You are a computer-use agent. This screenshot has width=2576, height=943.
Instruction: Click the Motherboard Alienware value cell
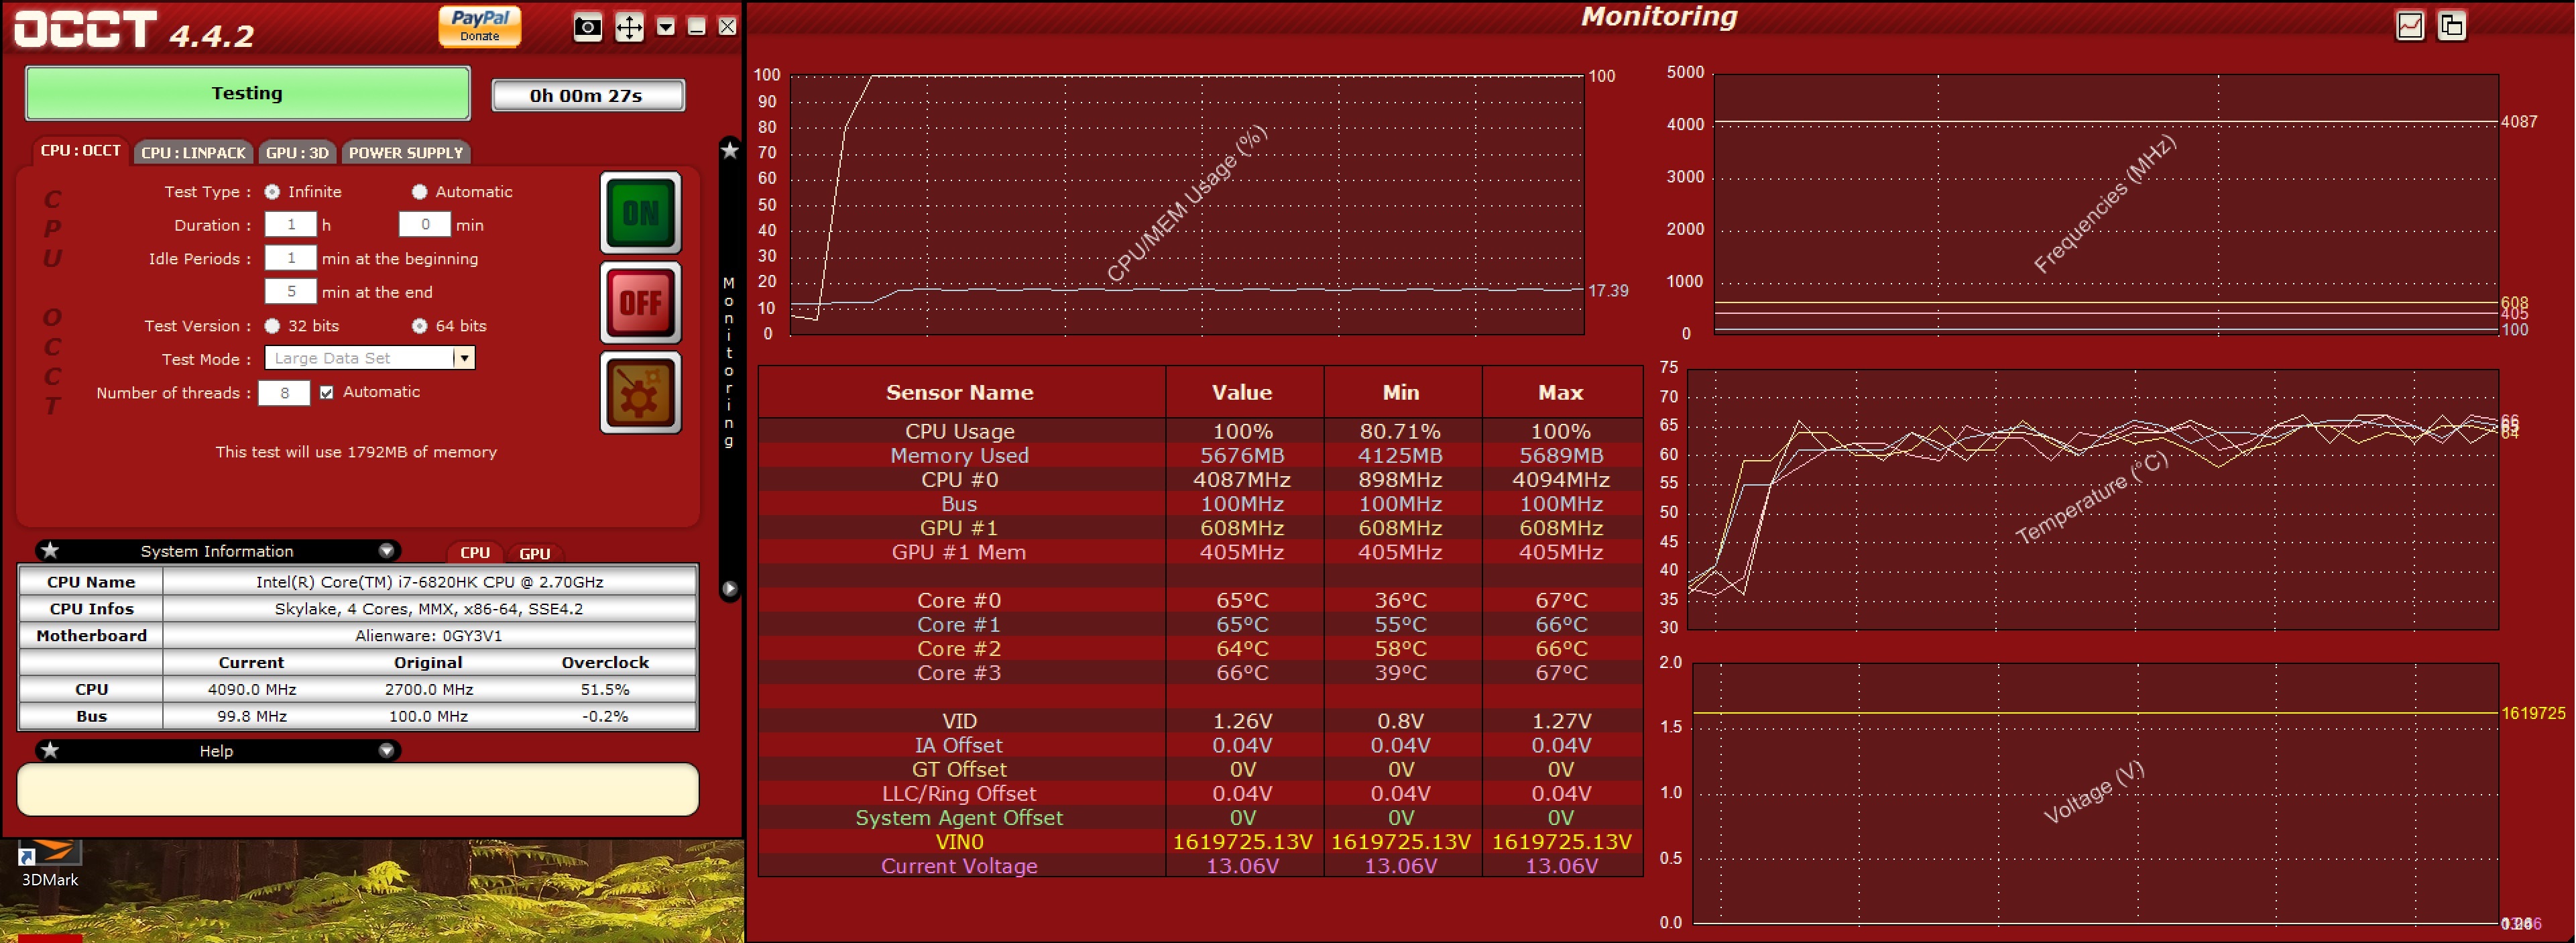click(430, 635)
